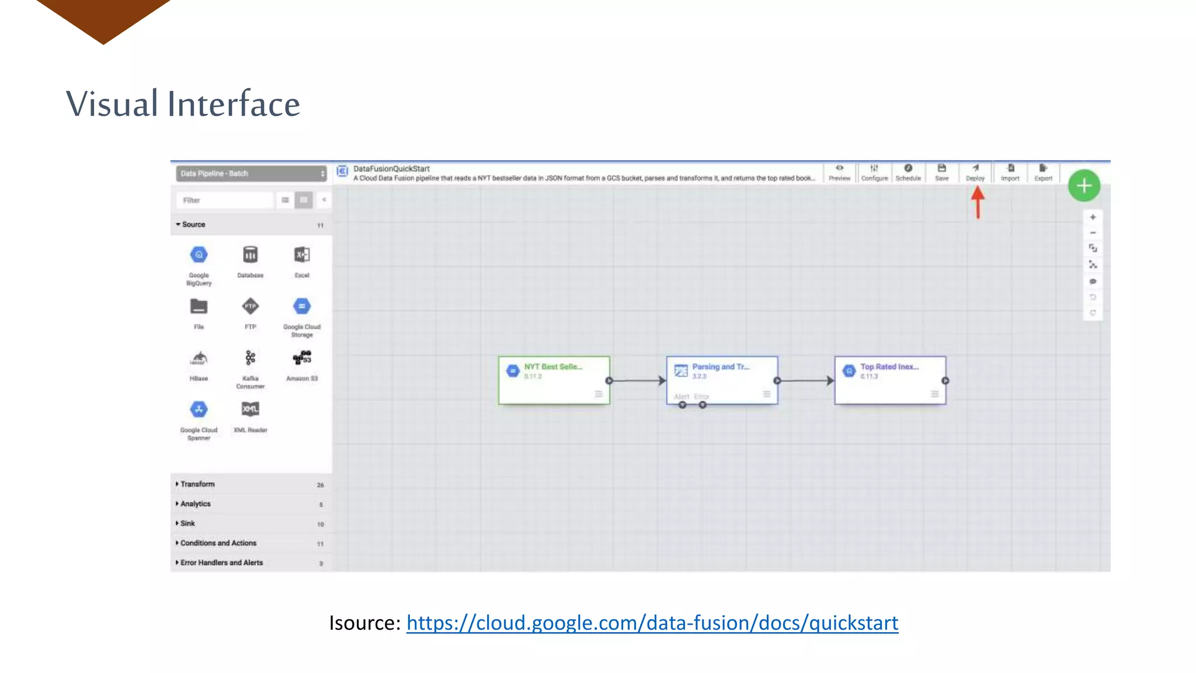1196x673 pixels.
Task: Choose the Kafka Consumer source plugin
Action: coord(250,358)
